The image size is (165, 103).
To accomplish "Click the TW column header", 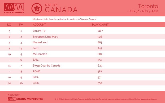I will click(x=21, y=24).
